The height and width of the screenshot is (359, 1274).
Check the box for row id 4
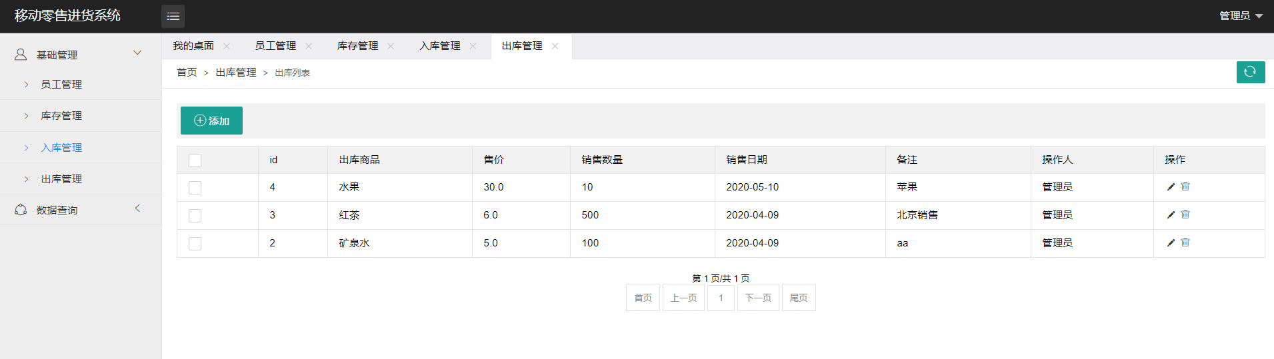195,188
